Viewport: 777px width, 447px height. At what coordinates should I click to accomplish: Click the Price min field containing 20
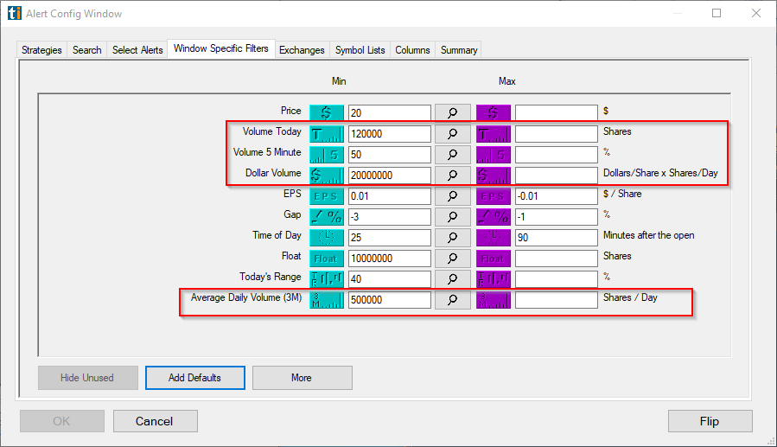[390, 112]
